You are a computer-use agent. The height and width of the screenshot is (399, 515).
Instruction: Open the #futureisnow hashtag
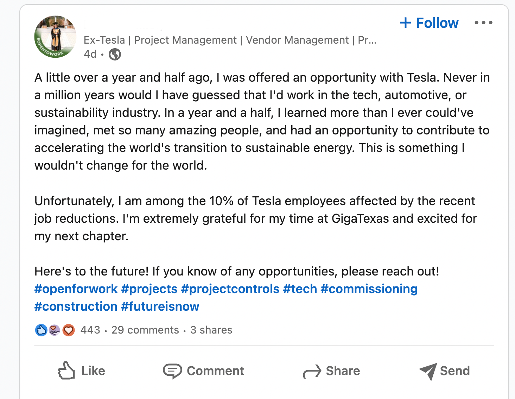point(160,306)
